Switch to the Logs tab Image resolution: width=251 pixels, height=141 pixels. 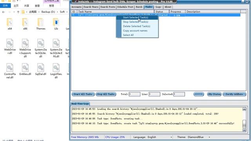[158, 7]
